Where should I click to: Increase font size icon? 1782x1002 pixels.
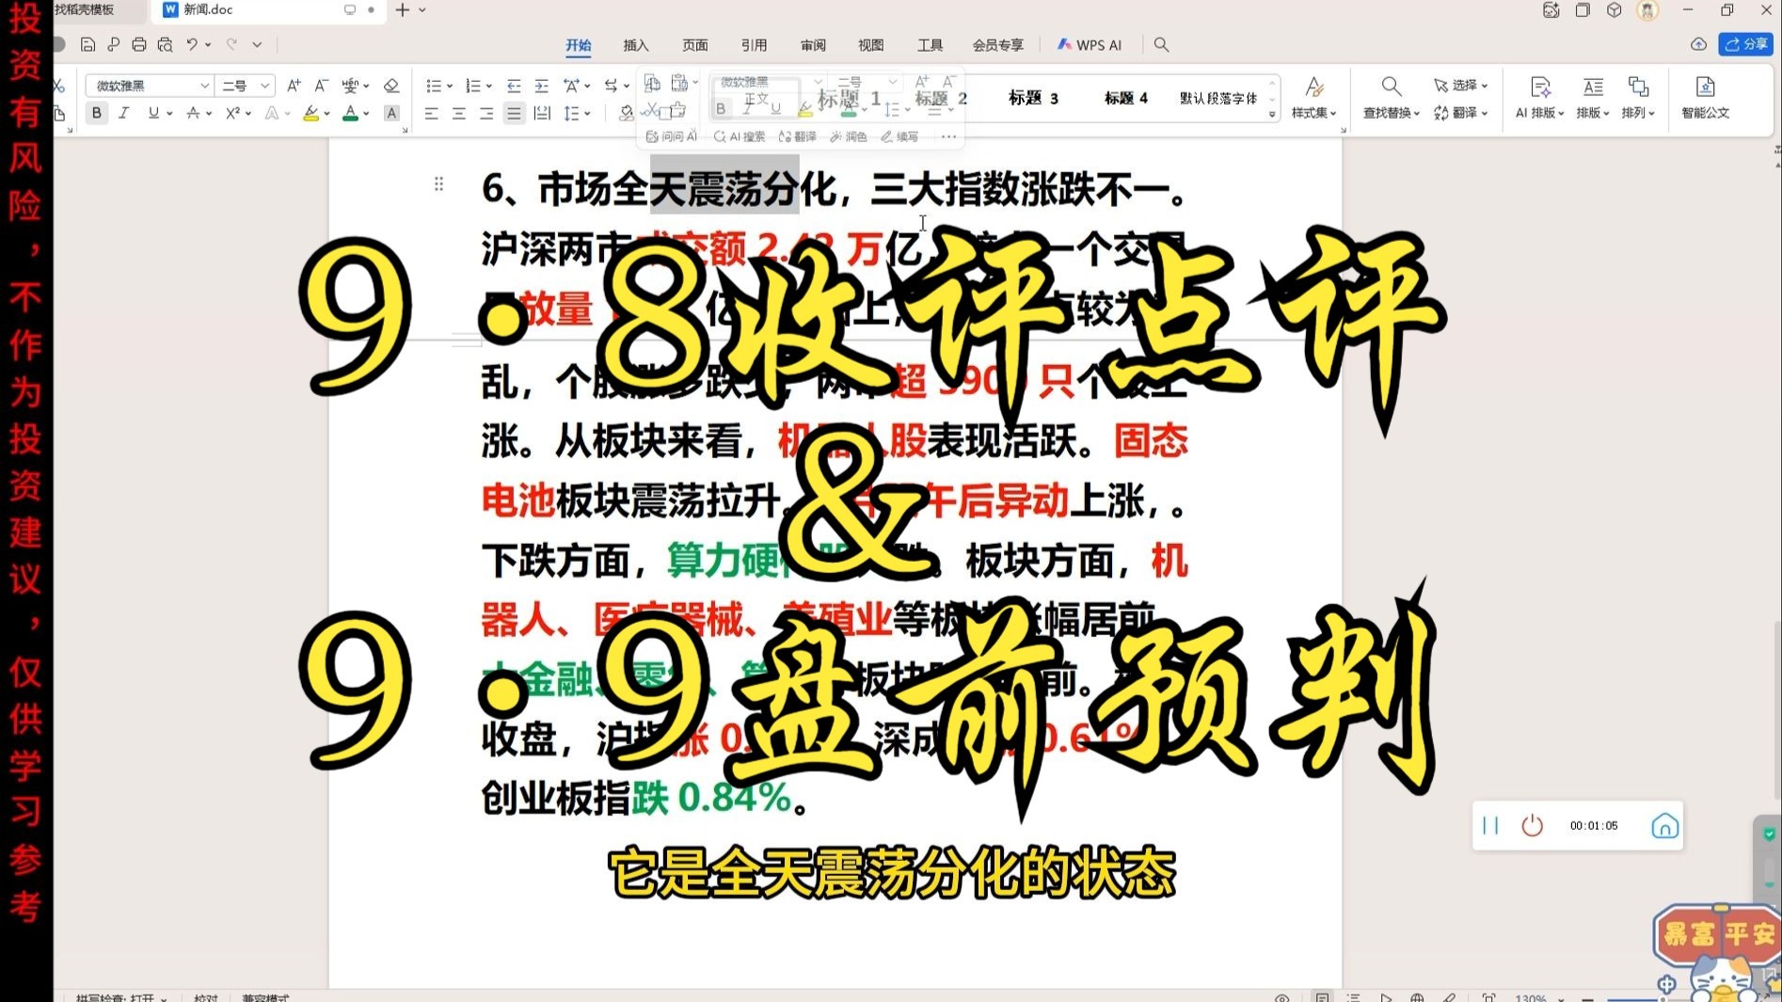point(294,86)
